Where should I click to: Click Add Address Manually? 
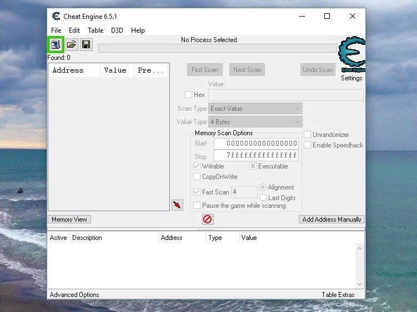coord(331,219)
